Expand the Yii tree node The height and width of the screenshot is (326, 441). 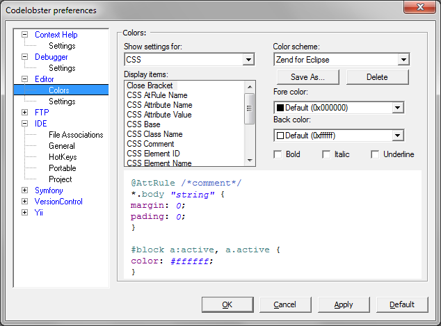coord(25,213)
